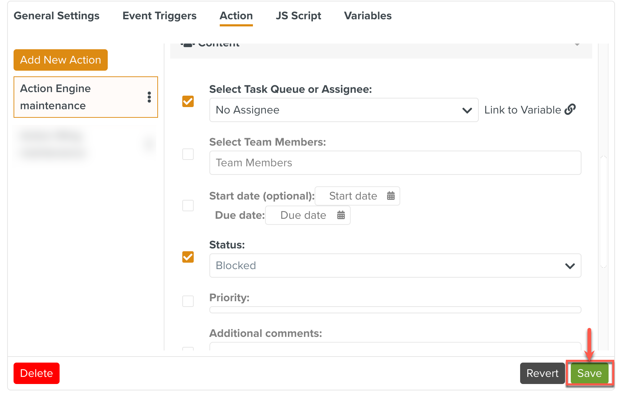Screen dimensions: 620x394
Task: Enable the Select Team Members checkbox
Action: [x=188, y=154]
